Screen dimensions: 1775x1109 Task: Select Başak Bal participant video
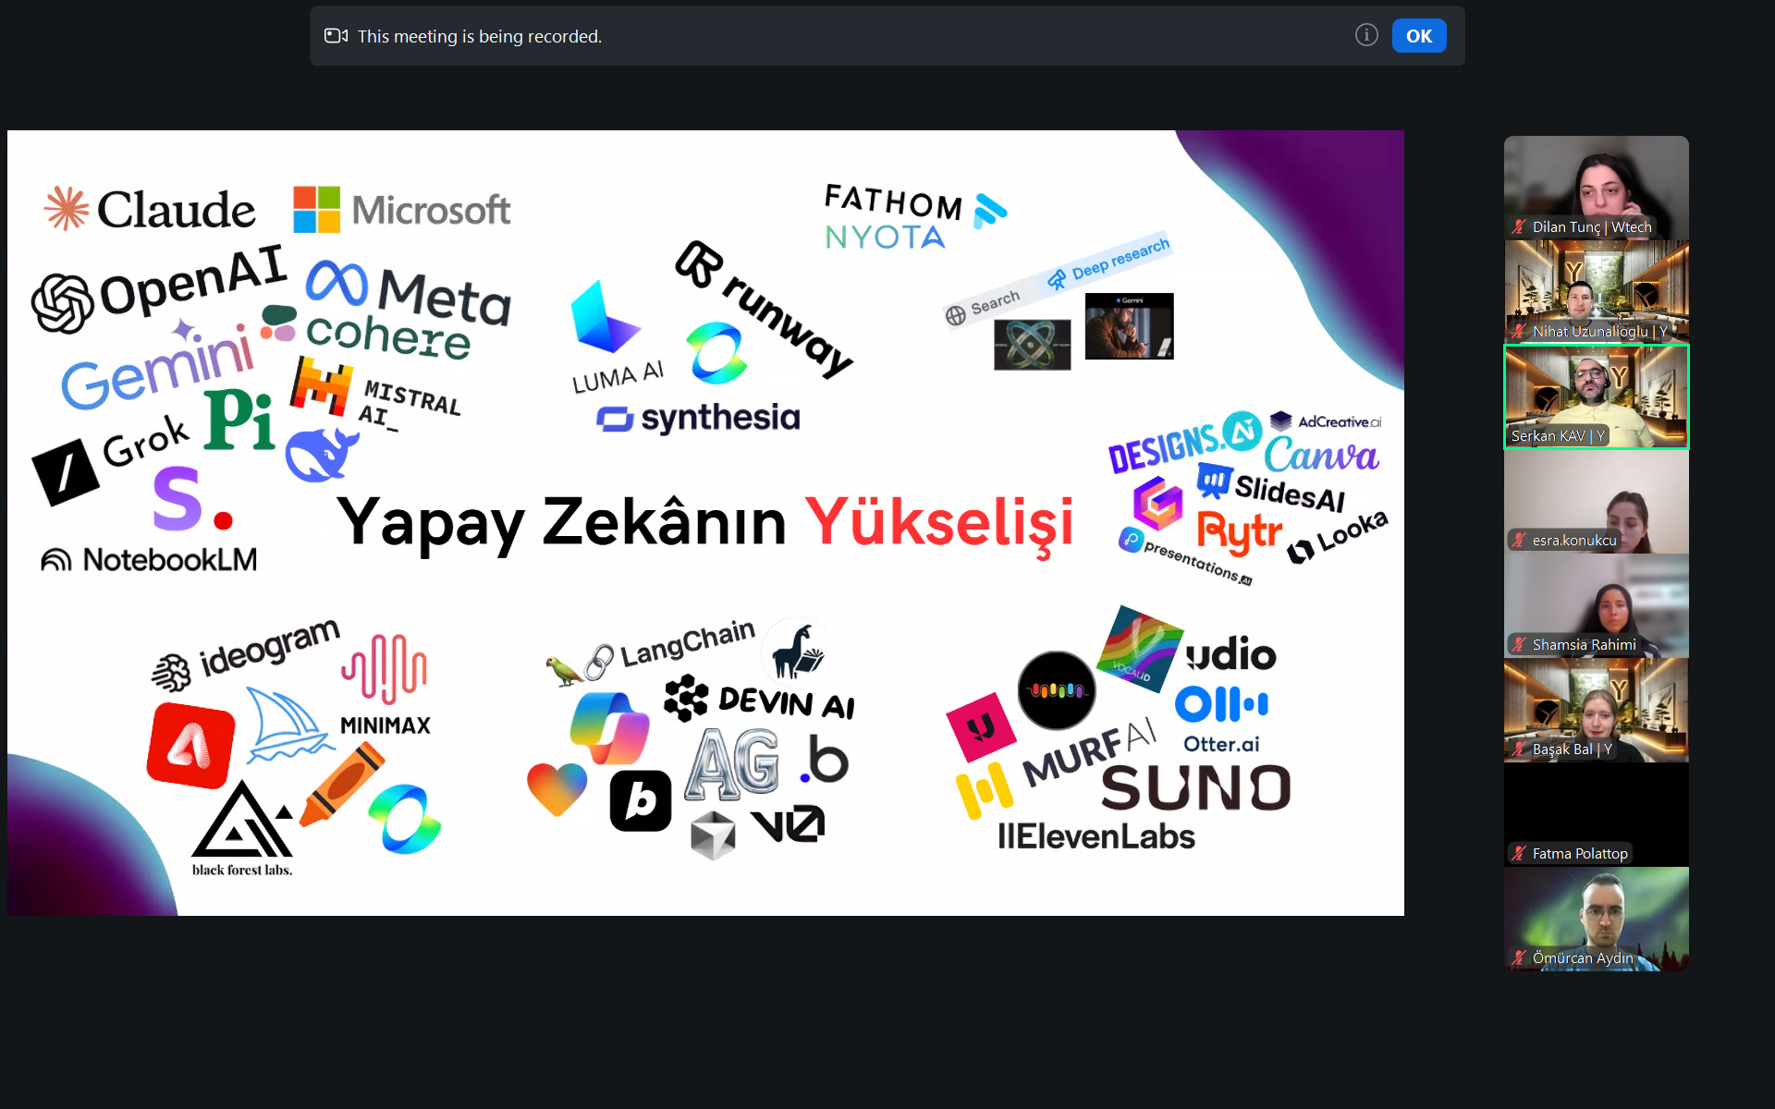(x=1596, y=708)
